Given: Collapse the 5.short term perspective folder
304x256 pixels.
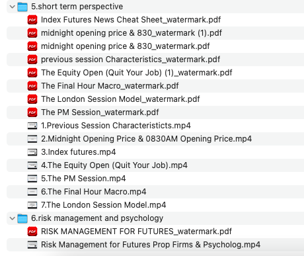Looking at the screenshot, I should pyautogui.click(x=13, y=7).
